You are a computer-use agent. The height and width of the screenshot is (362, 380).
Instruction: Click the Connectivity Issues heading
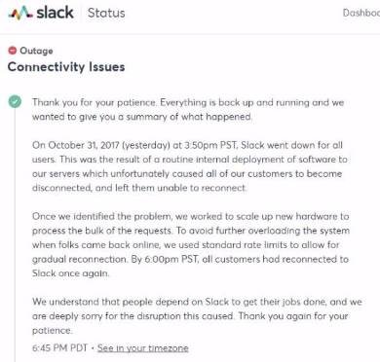[66, 67]
